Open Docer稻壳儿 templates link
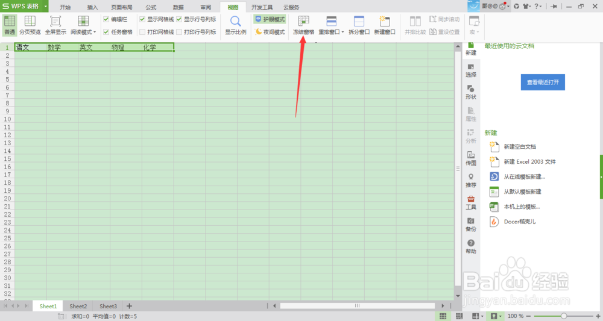The image size is (603, 321). (520, 222)
